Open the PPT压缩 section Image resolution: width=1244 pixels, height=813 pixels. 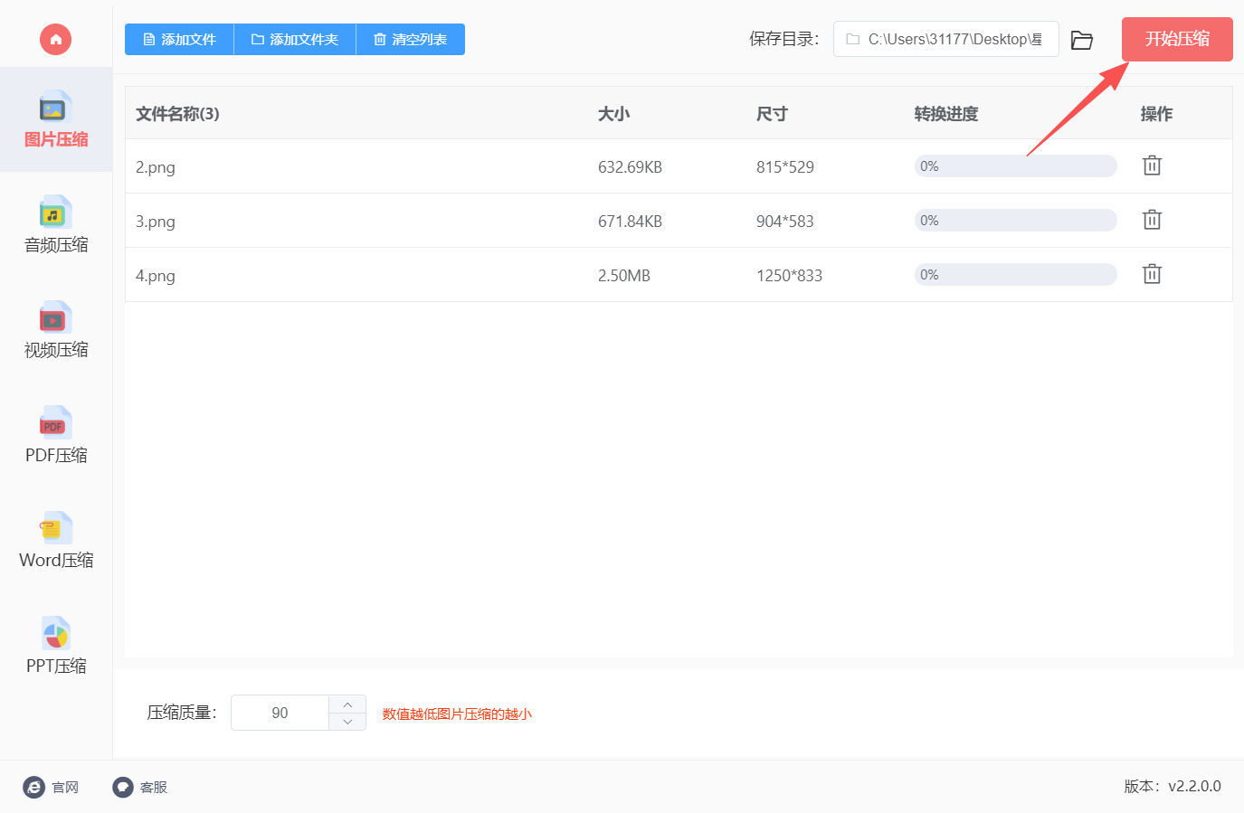coord(56,646)
